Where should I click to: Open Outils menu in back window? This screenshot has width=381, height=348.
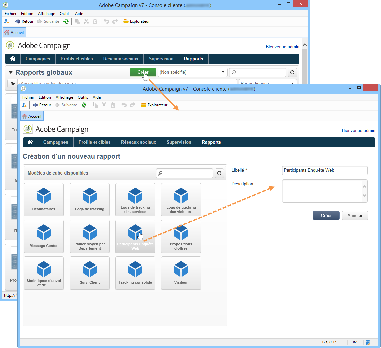click(65, 14)
